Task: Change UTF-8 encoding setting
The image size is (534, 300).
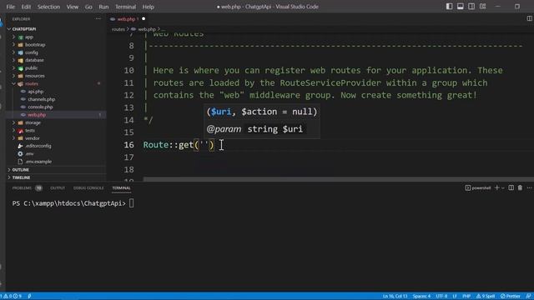Action: pyautogui.click(x=441, y=297)
